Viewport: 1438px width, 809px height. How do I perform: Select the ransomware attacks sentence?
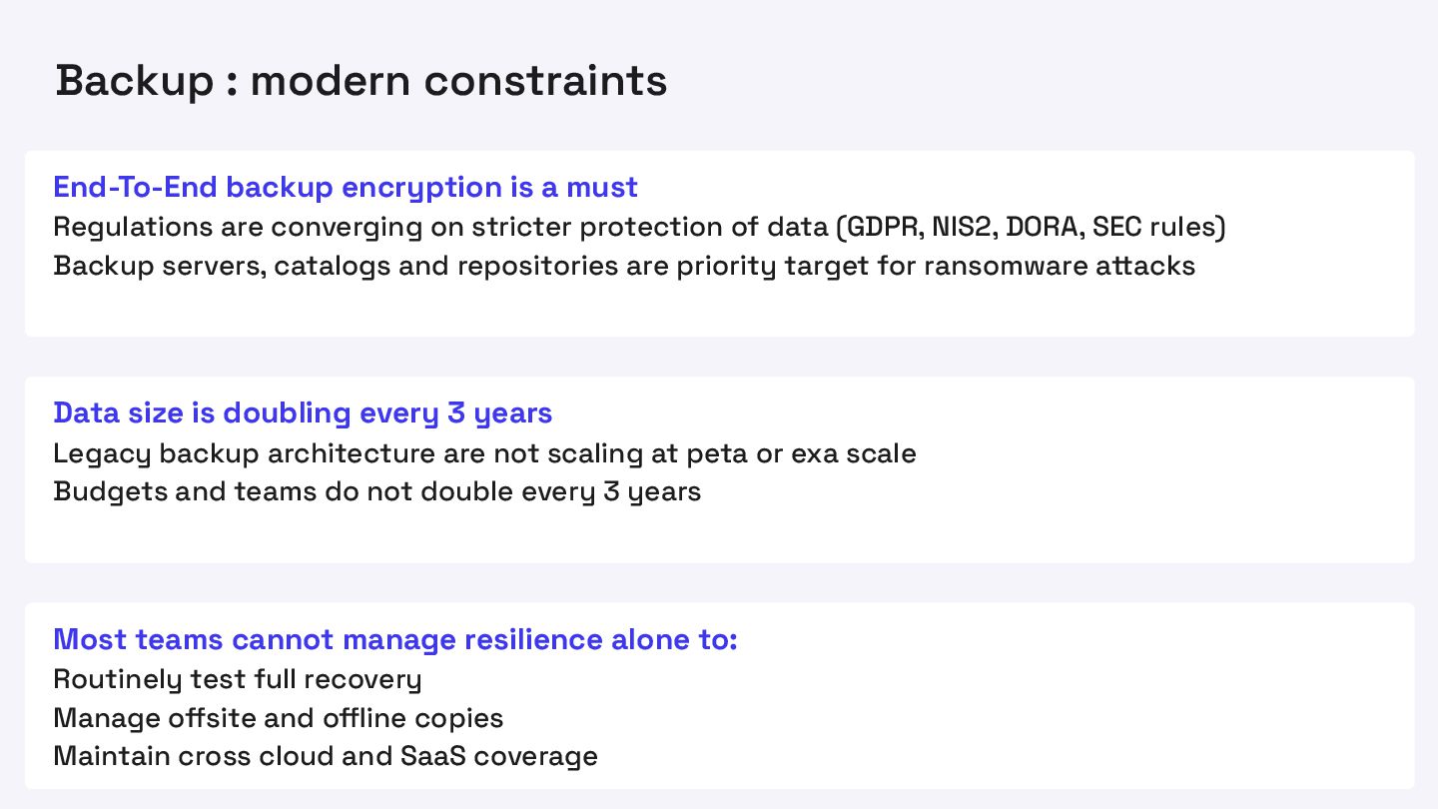tap(623, 266)
